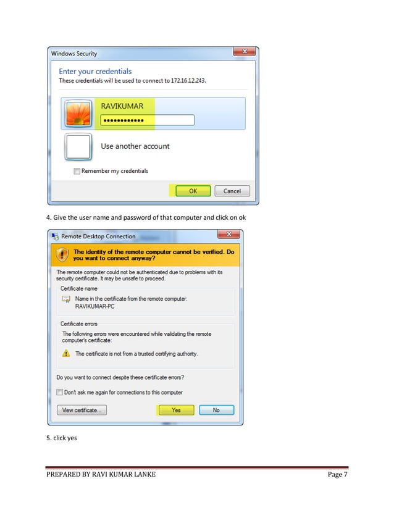Confirm credentials with the OK button
Image resolution: width=394 pixels, height=510 pixels.
pyautogui.click(x=193, y=191)
